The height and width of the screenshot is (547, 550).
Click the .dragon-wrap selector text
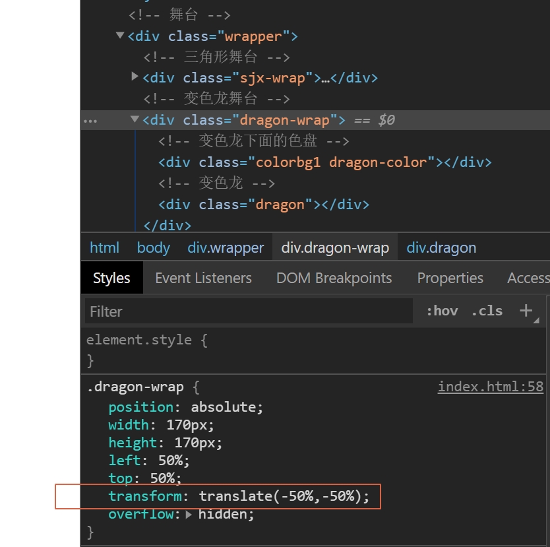[135, 387]
